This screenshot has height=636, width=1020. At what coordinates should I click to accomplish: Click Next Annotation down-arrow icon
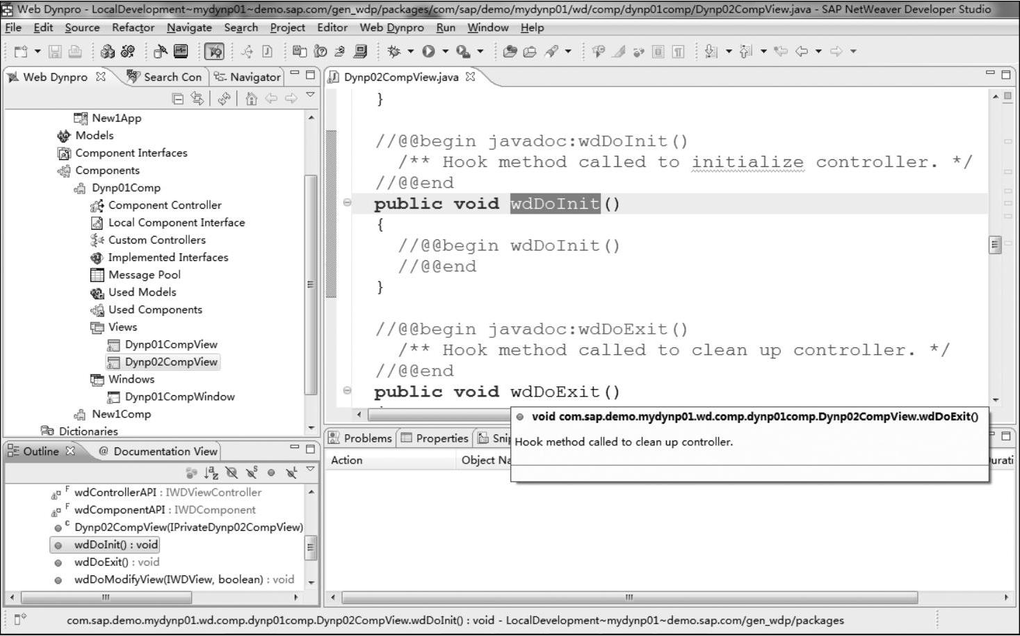[711, 51]
